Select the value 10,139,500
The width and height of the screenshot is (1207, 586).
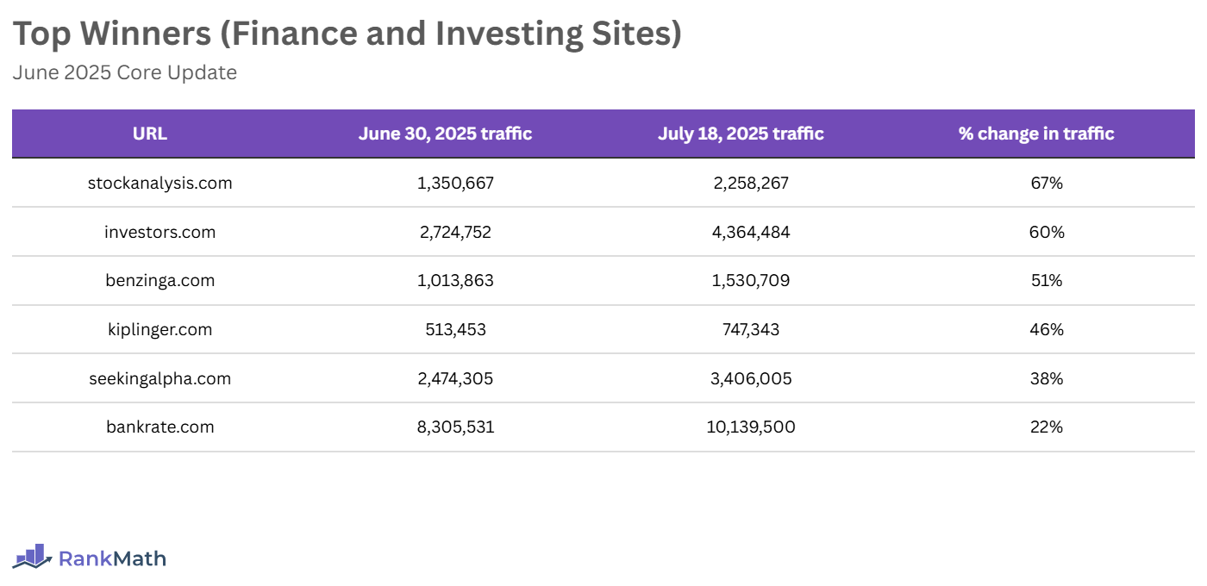tap(750, 427)
